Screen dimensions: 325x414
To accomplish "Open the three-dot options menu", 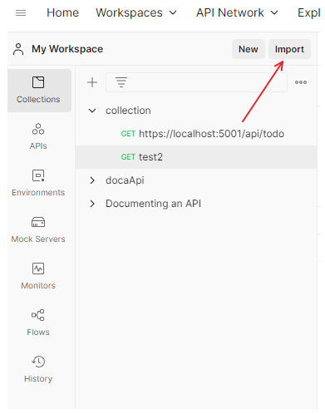I will click(301, 82).
